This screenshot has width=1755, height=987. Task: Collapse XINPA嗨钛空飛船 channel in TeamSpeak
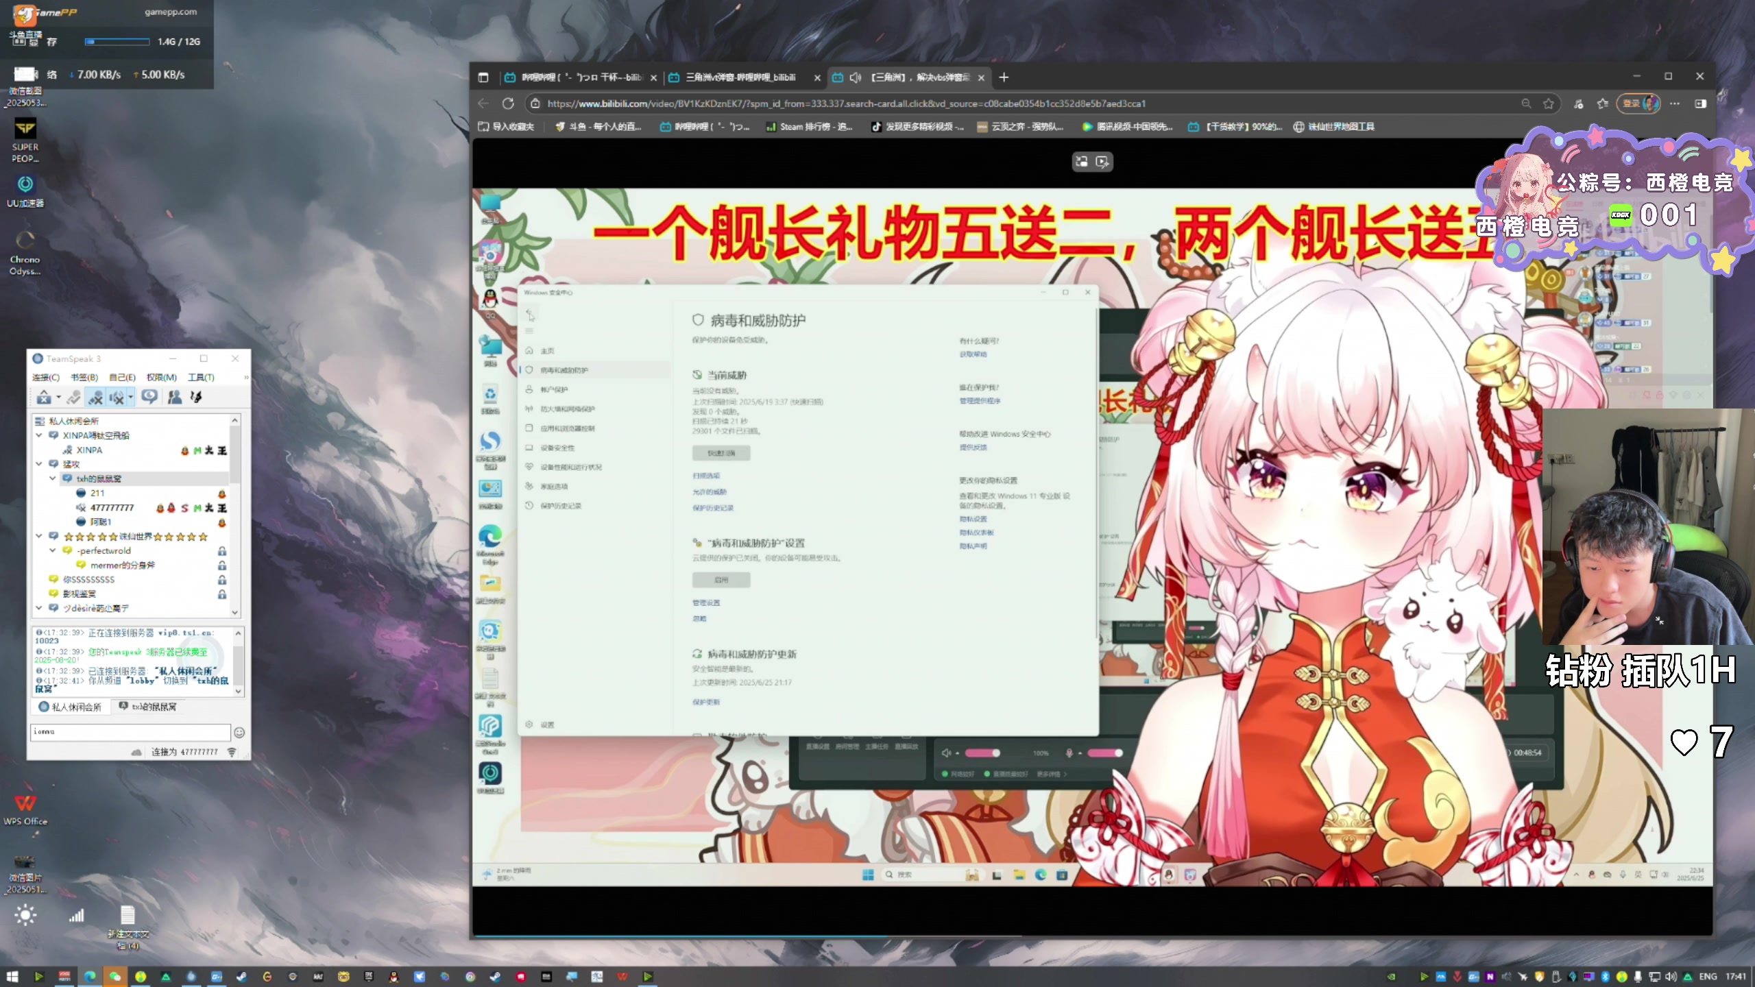click(x=39, y=435)
